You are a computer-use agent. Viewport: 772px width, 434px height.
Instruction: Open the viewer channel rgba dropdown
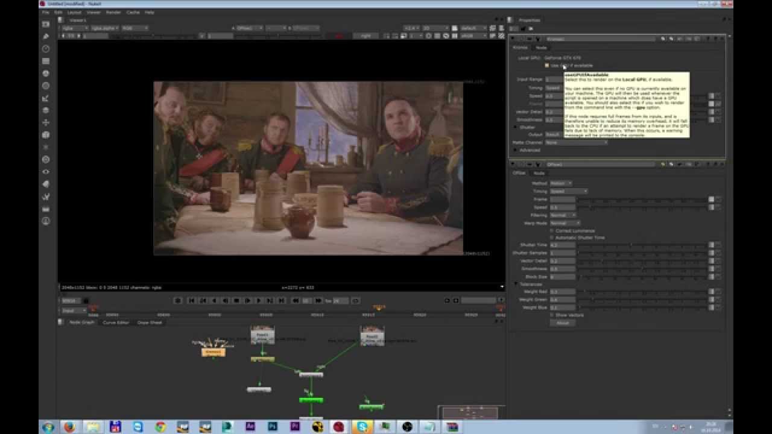(74, 28)
